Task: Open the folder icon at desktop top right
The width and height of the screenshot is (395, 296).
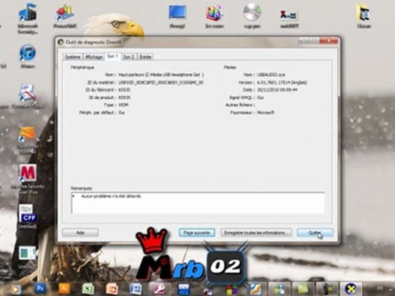Action: coord(363,16)
